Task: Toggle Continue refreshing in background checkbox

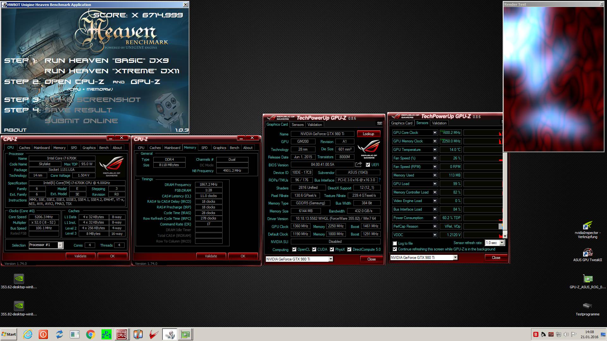Action: tap(395, 249)
